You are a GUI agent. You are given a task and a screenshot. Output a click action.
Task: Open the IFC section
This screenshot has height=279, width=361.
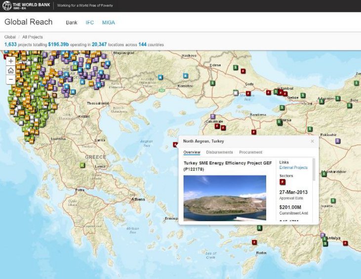(x=89, y=23)
